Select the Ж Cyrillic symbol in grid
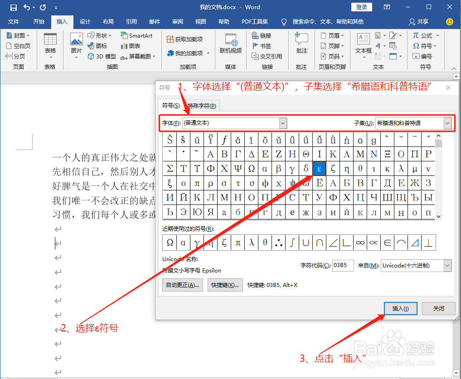The image size is (461, 379). [415, 183]
